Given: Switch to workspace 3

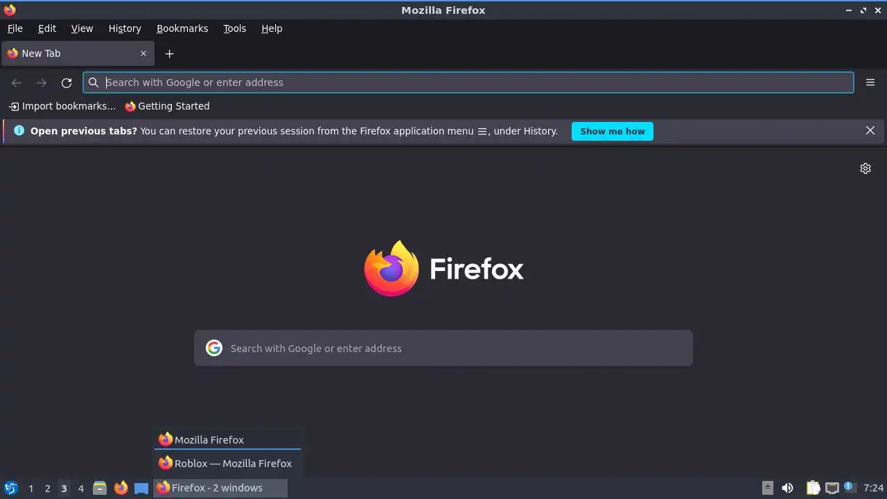Looking at the screenshot, I should (64, 489).
